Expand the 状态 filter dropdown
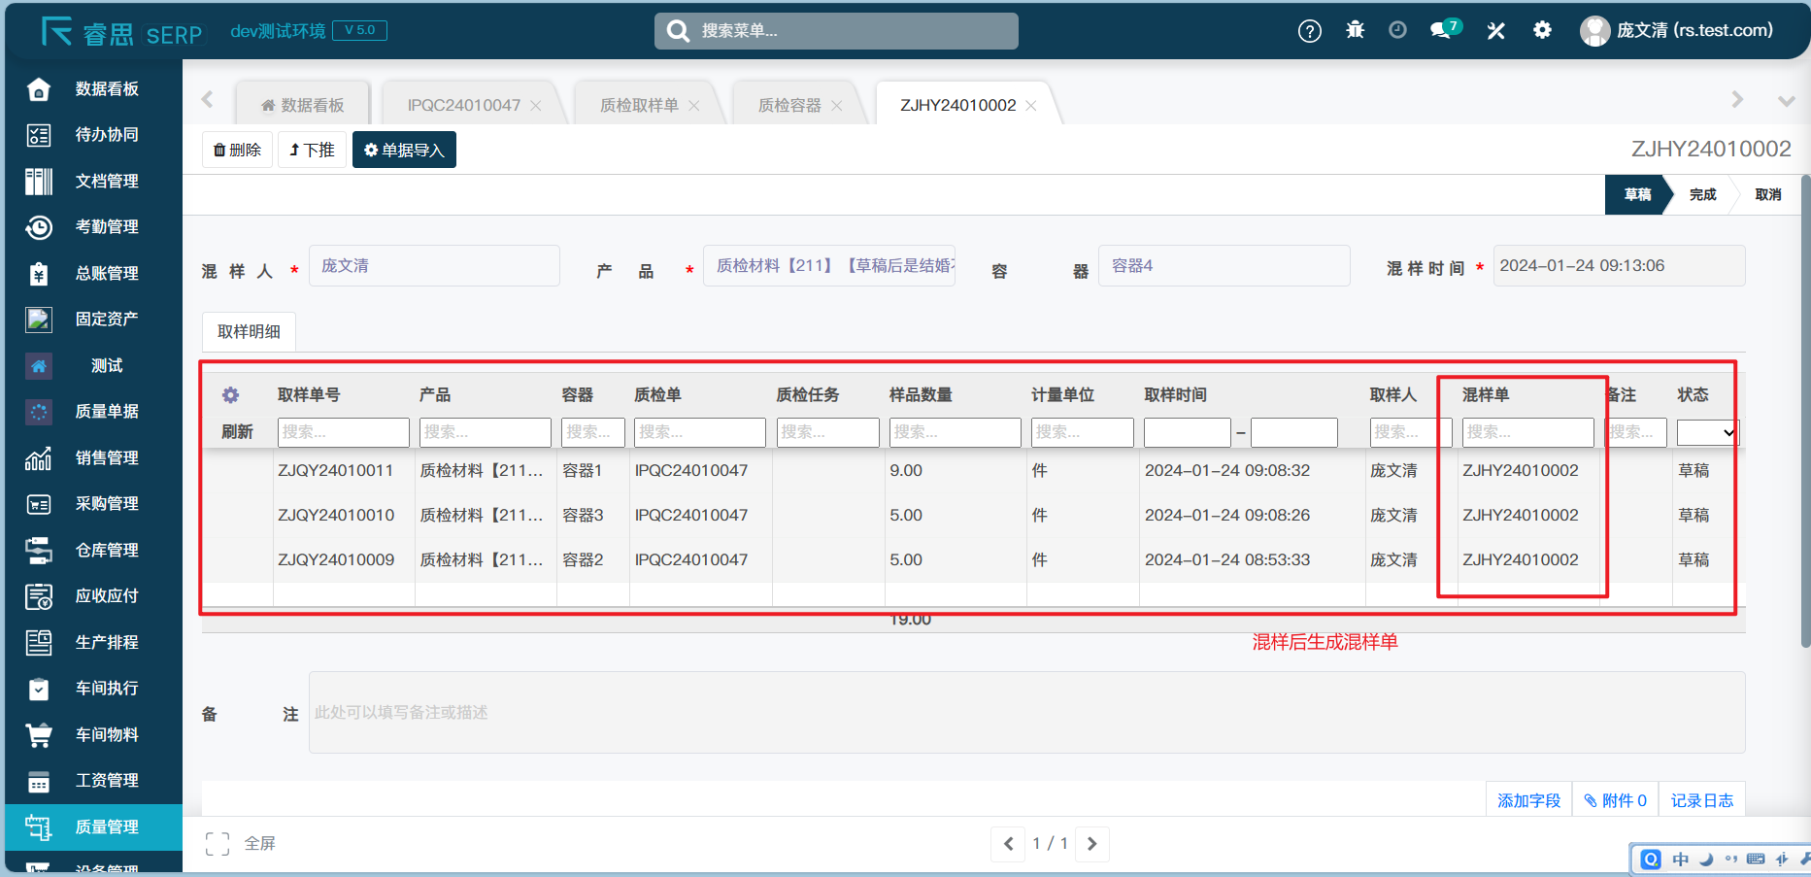 click(1707, 433)
